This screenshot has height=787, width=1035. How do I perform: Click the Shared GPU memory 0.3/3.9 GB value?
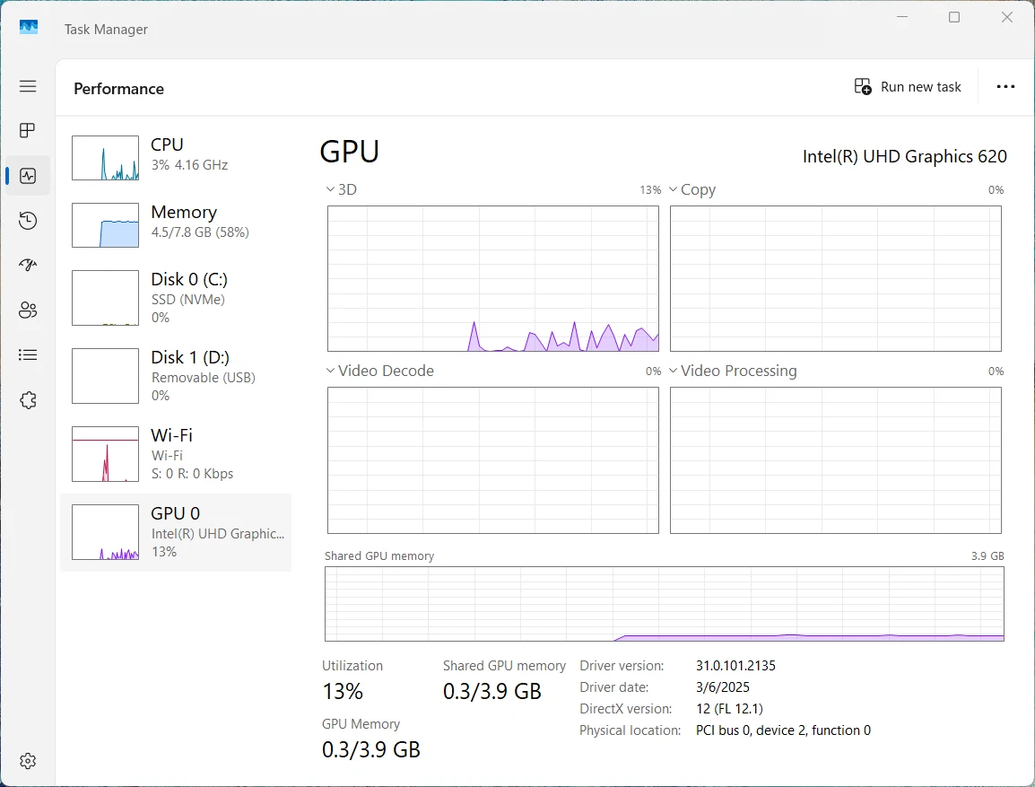(492, 691)
